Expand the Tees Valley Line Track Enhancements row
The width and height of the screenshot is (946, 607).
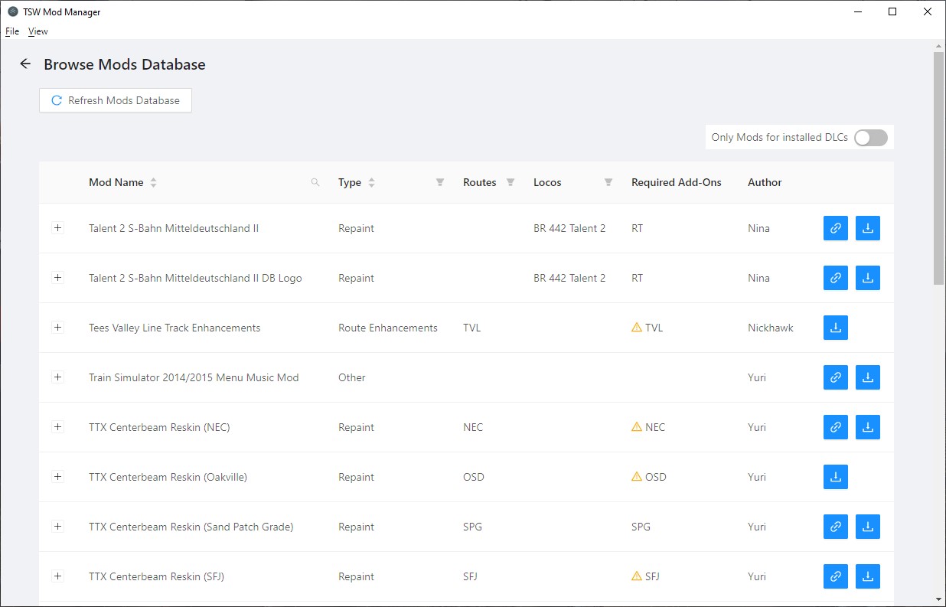pos(57,328)
